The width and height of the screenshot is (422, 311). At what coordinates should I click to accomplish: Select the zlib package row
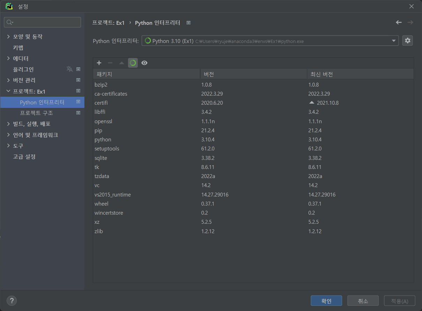click(x=253, y=231)
